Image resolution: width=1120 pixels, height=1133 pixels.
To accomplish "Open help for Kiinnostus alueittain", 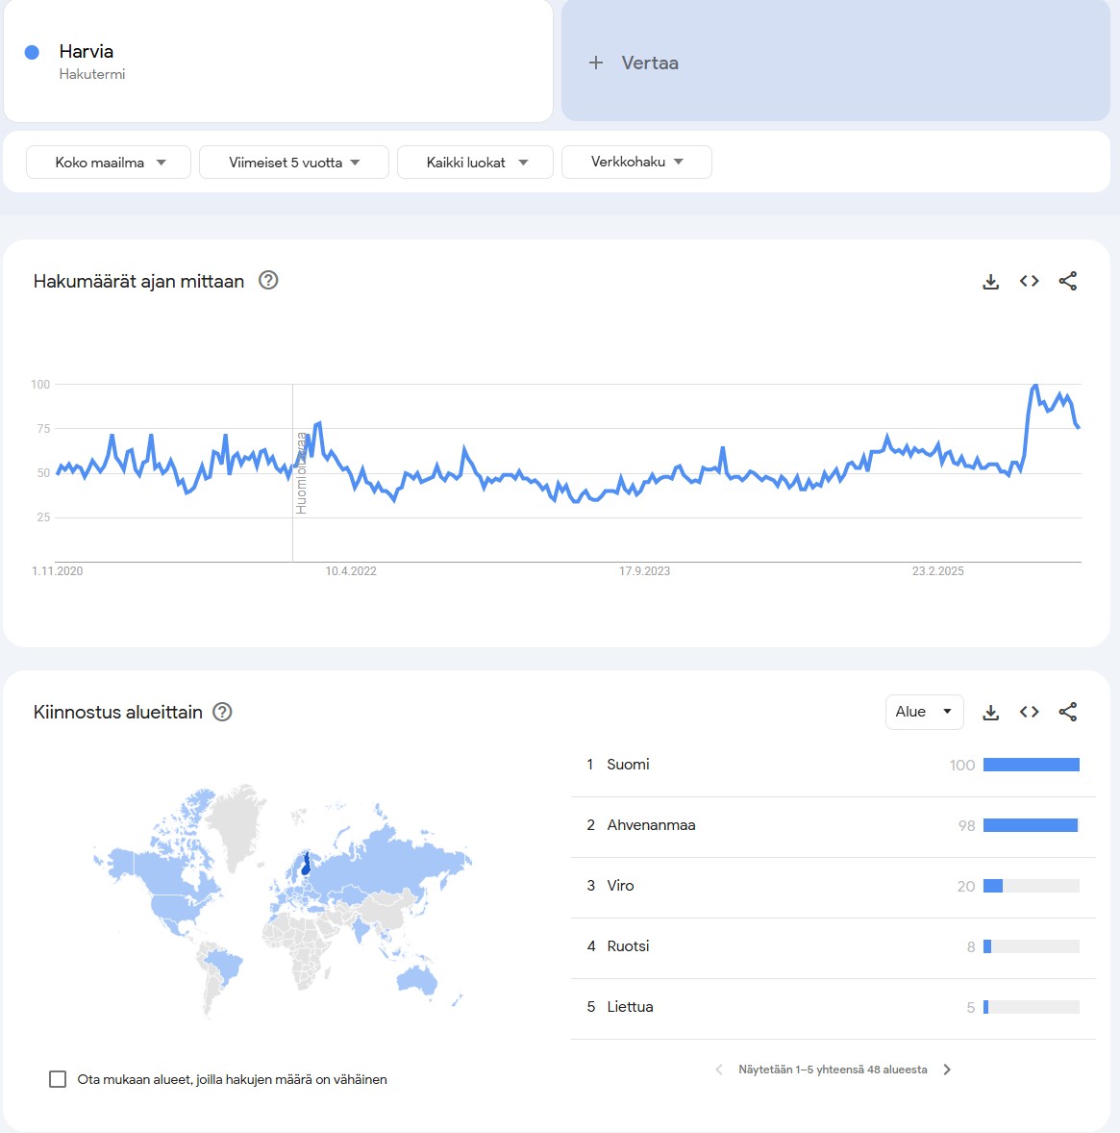I will click(223, 712).
